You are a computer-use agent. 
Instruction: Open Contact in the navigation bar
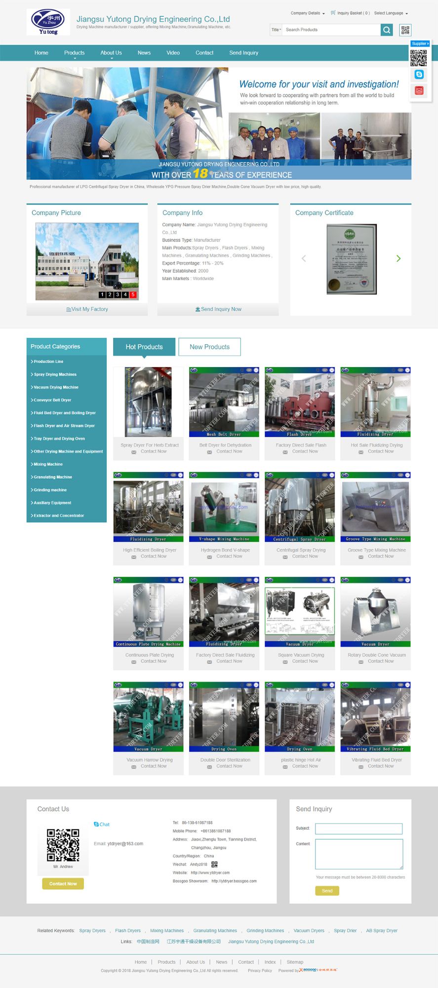204,53
